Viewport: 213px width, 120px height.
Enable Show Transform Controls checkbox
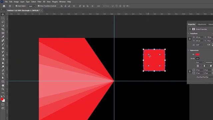pyautogui.click(x=39, y=6)
